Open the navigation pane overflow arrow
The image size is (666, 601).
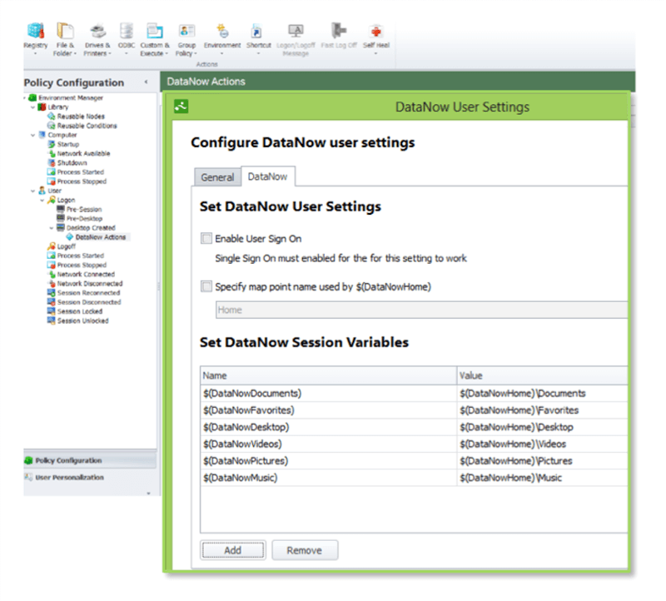149,493
